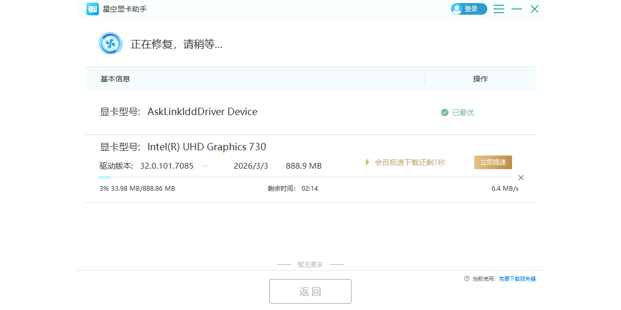
Task: Cancel the driver download with the X icon
Action: (521, 178)
